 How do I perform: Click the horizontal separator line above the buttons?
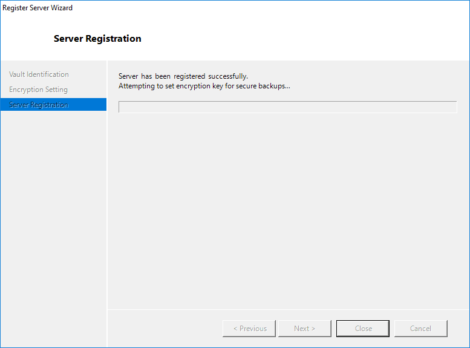(287, 309)
